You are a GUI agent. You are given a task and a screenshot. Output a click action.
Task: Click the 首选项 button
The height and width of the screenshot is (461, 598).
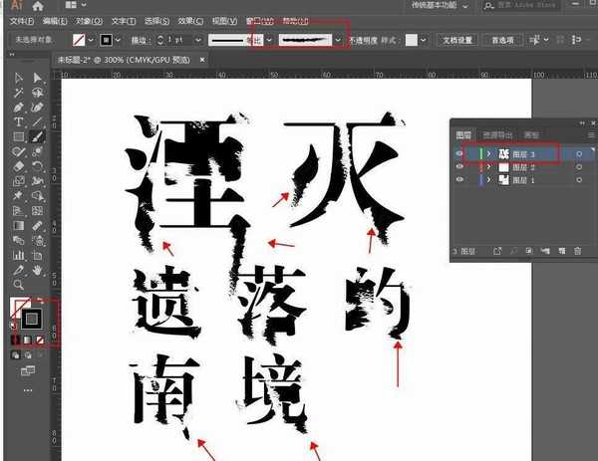(x=503, y=40)
